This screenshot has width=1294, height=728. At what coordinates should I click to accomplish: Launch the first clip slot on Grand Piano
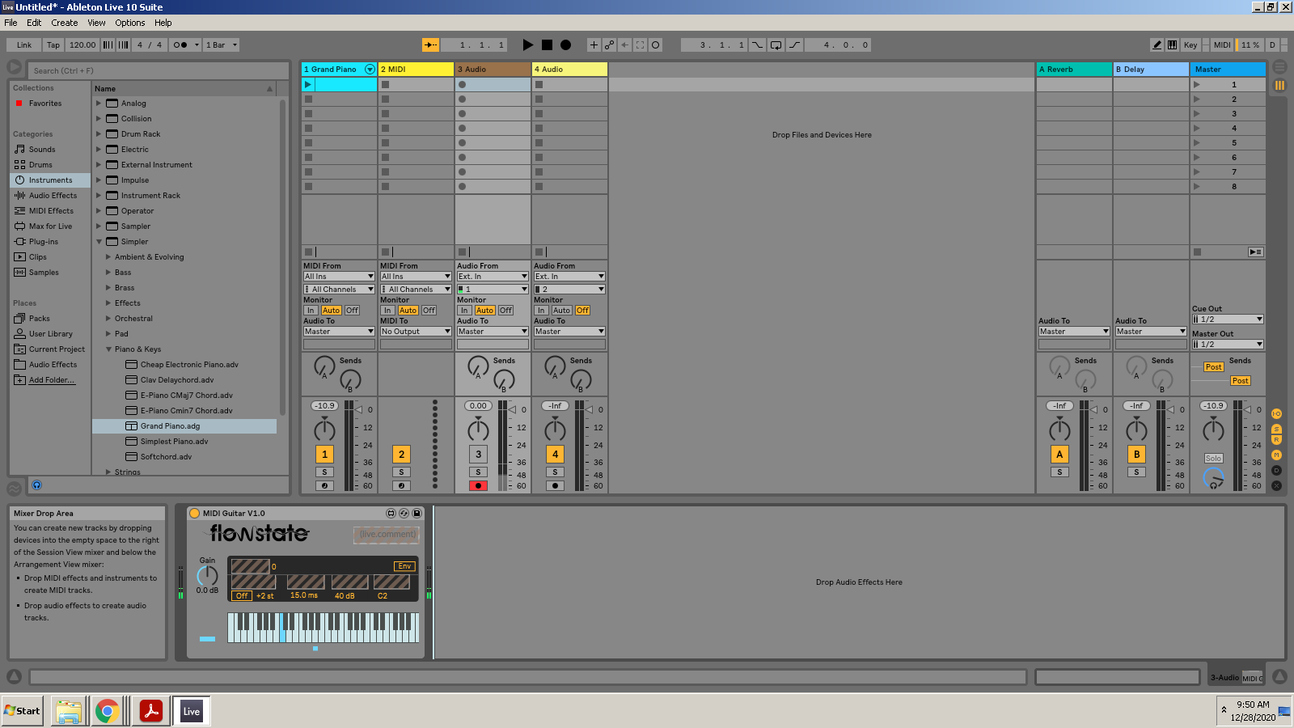308,85
